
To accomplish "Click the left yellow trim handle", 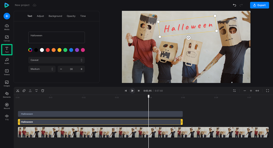I will tap(19, 122).
